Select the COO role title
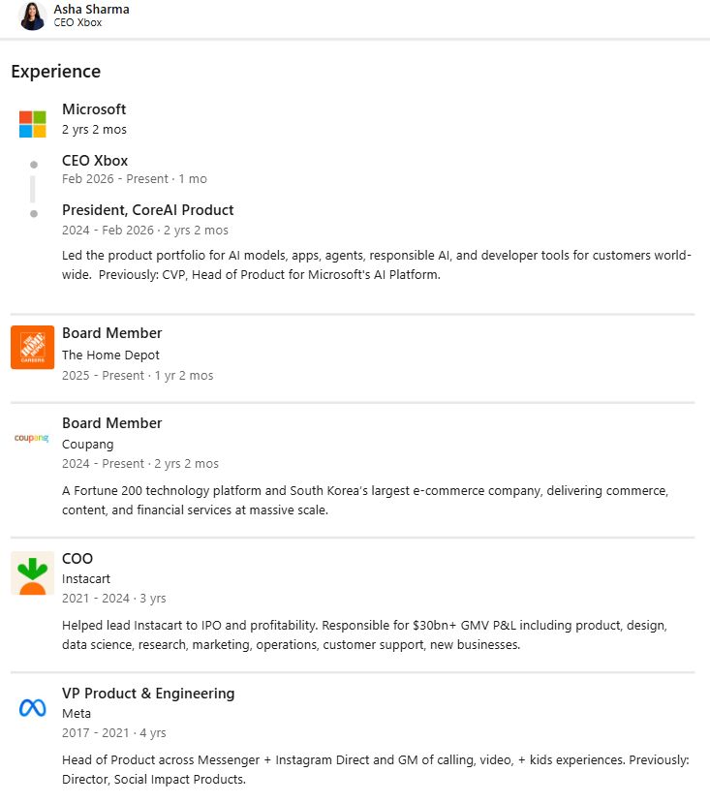710x803 pixels. [77, 558]
